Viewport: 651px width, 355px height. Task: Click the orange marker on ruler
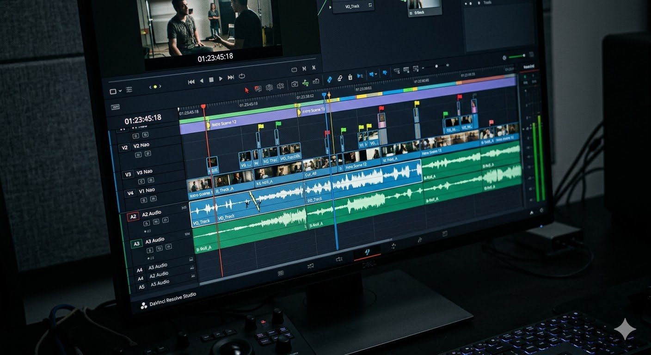(329, 94)
